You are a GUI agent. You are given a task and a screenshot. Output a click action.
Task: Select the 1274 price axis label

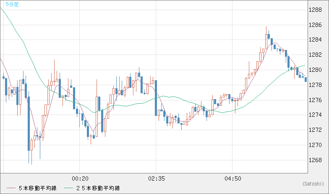tap(315, 115)
